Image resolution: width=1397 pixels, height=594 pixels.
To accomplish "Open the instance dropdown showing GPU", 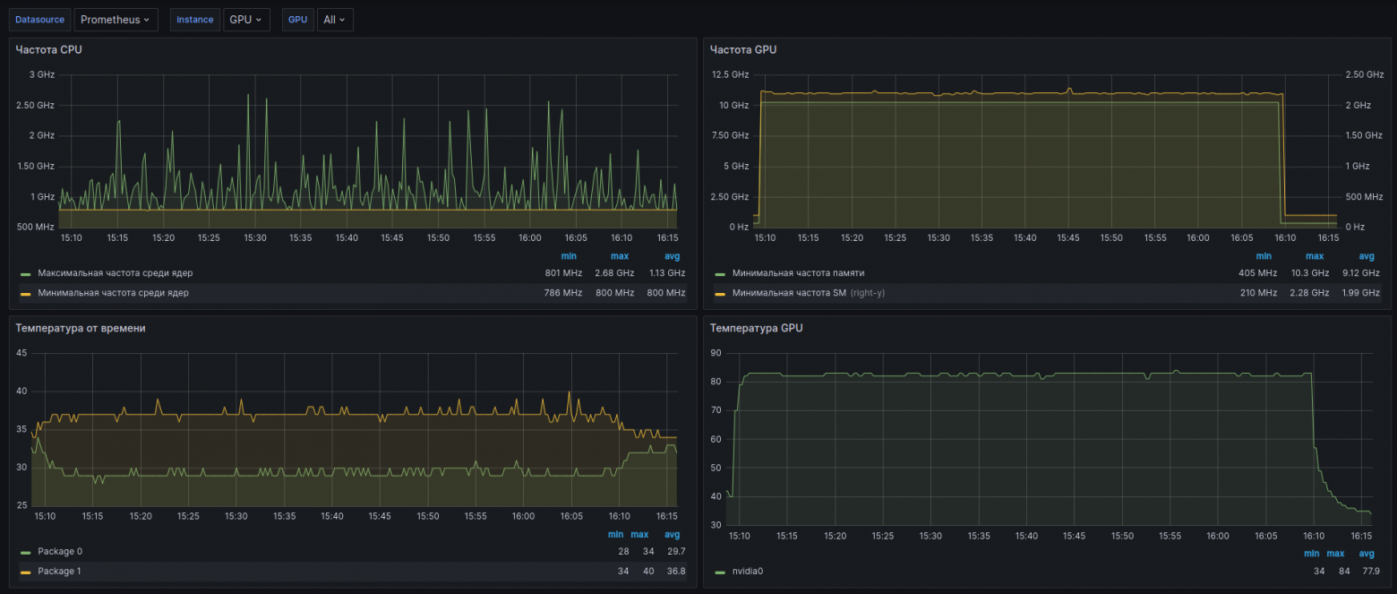I will click(246, 20).
